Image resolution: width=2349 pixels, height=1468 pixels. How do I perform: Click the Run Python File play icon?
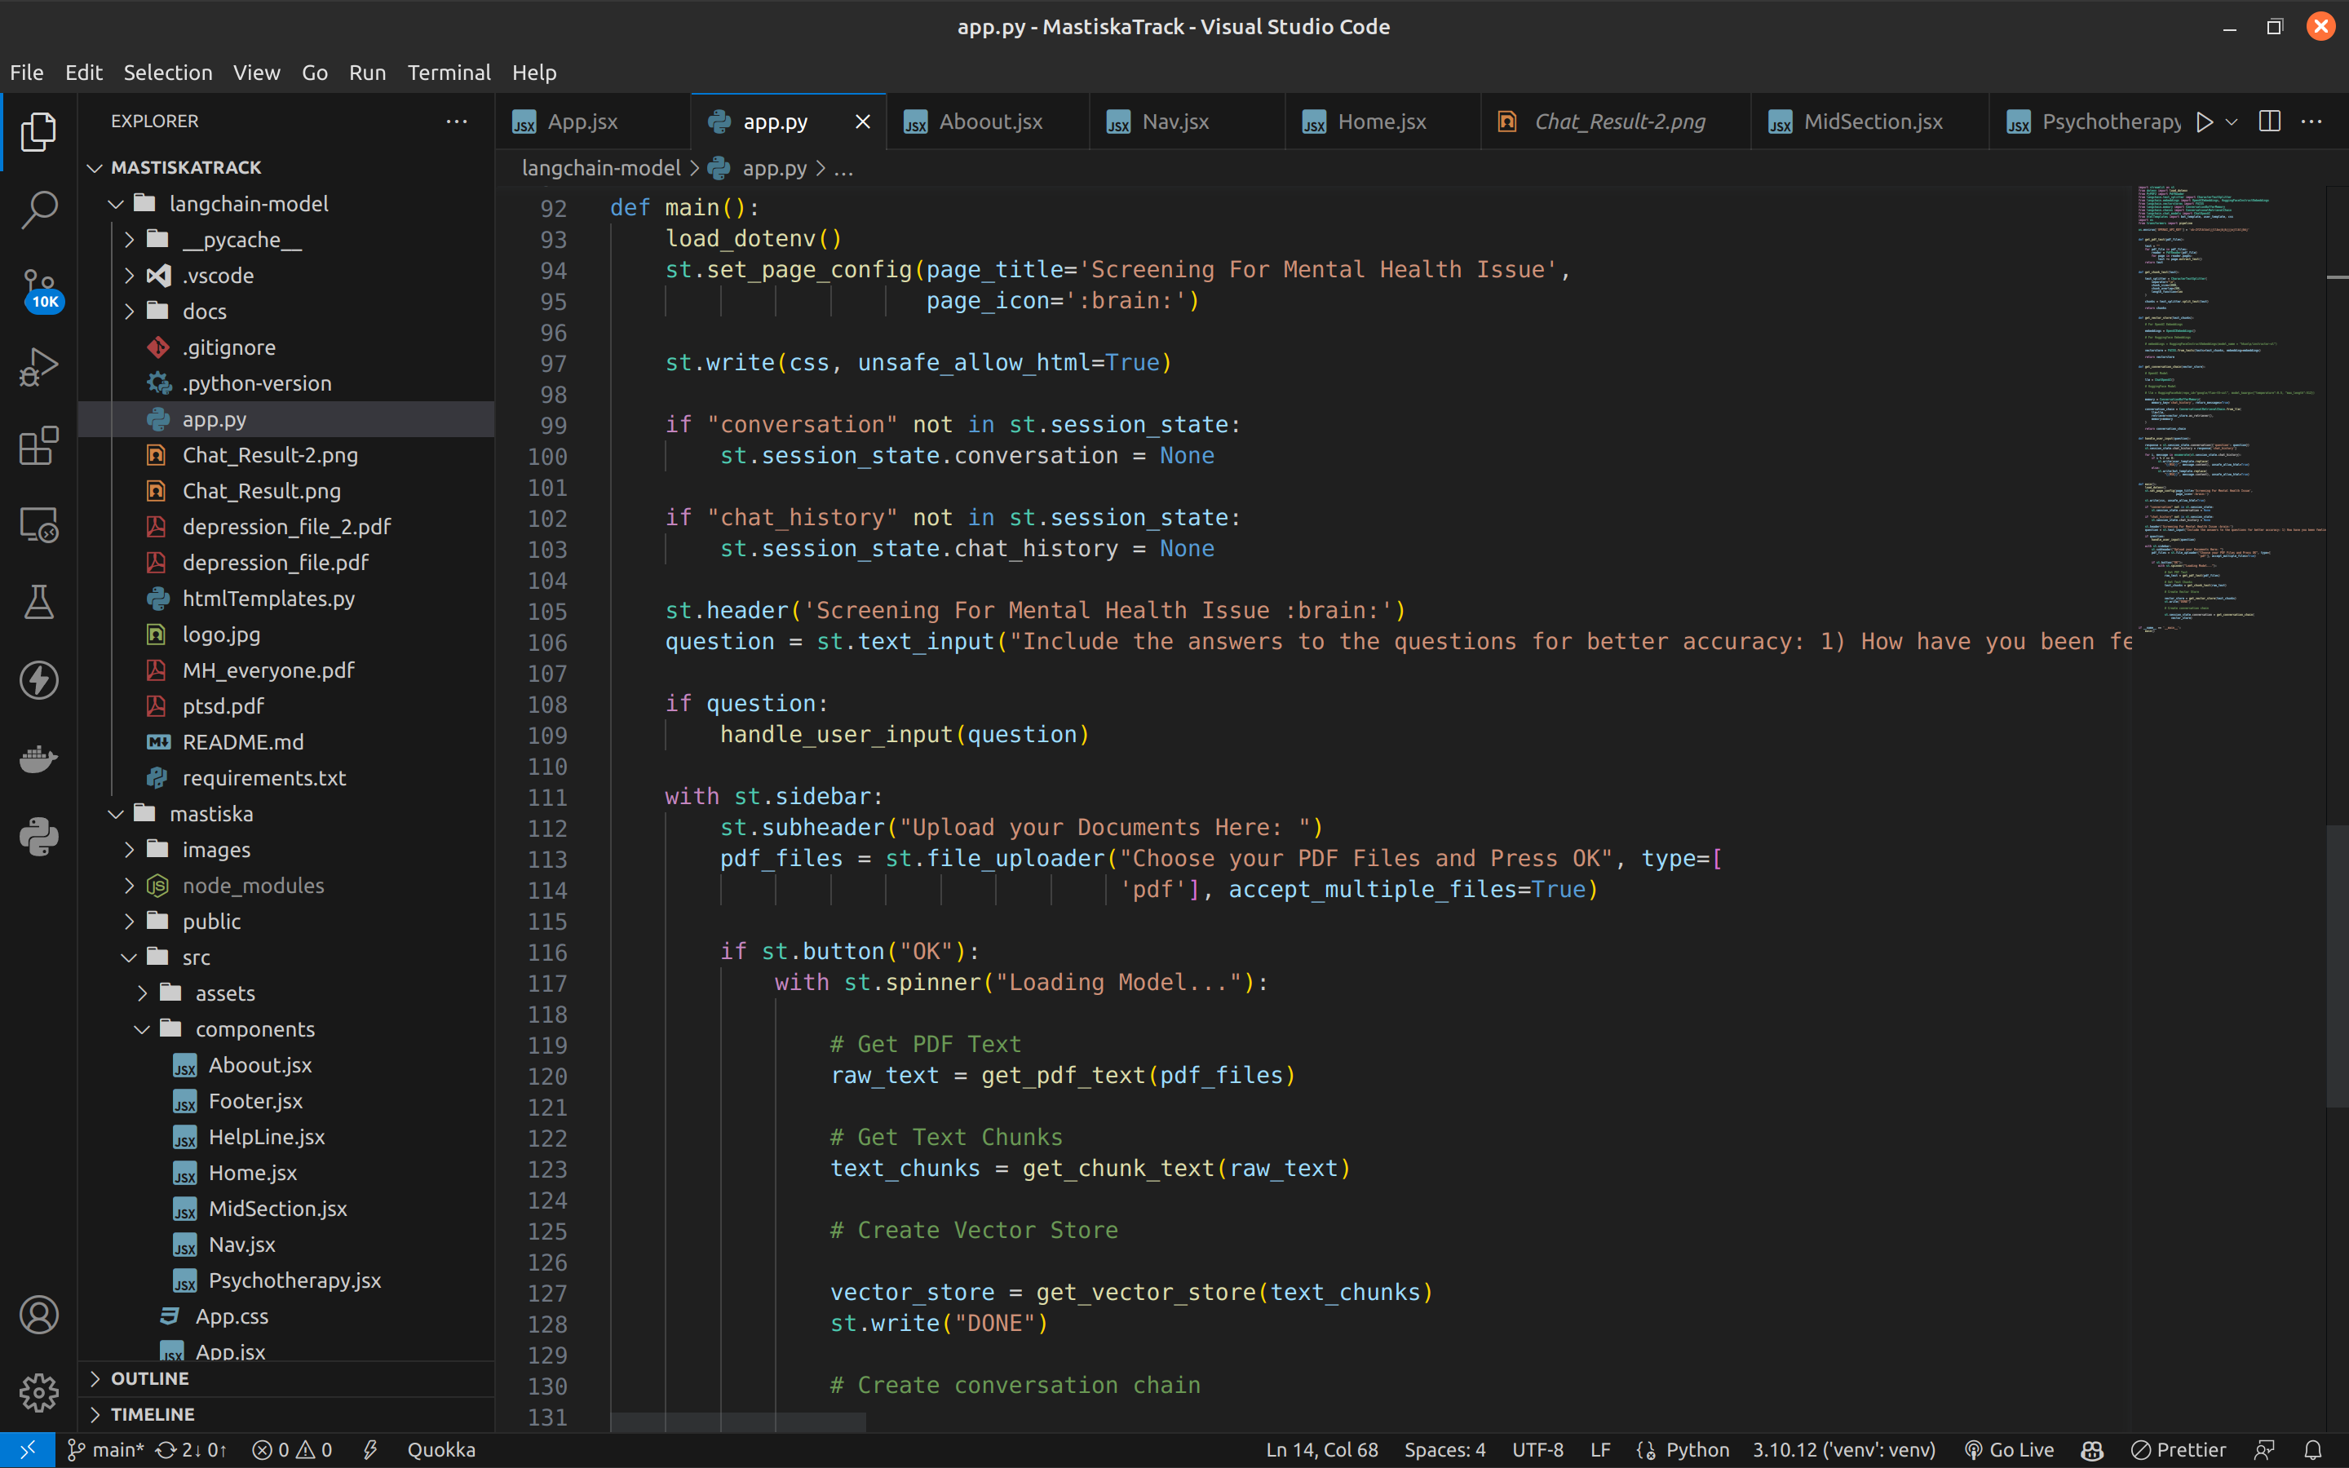(x=2205, y=122)
